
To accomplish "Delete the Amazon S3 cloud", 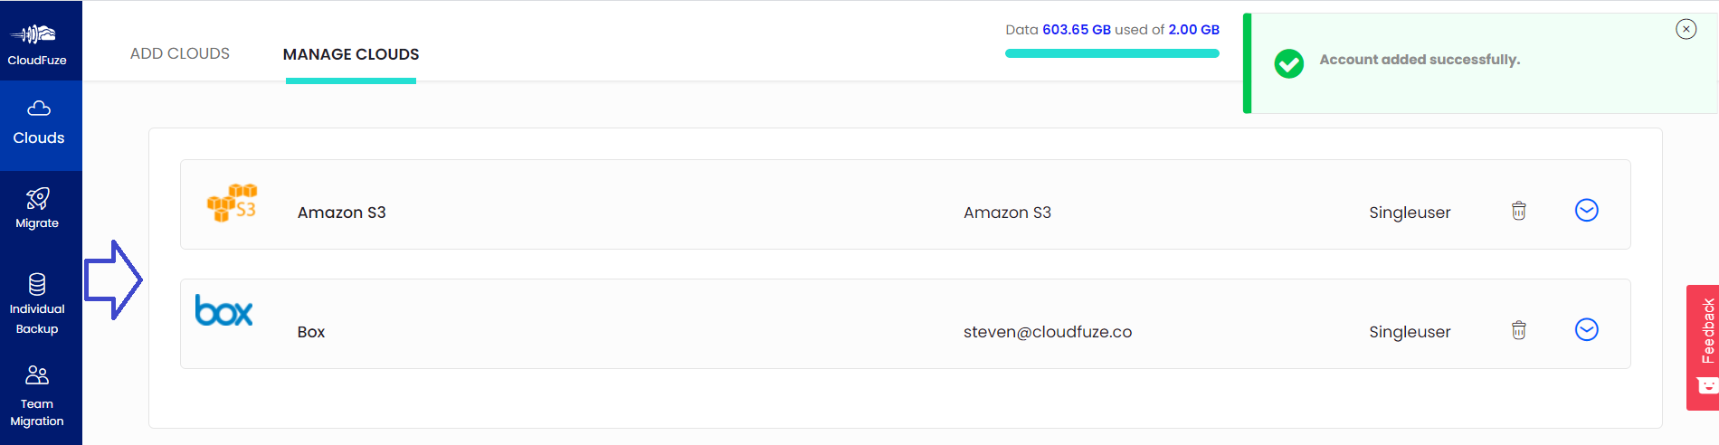I will (1519, 211).
